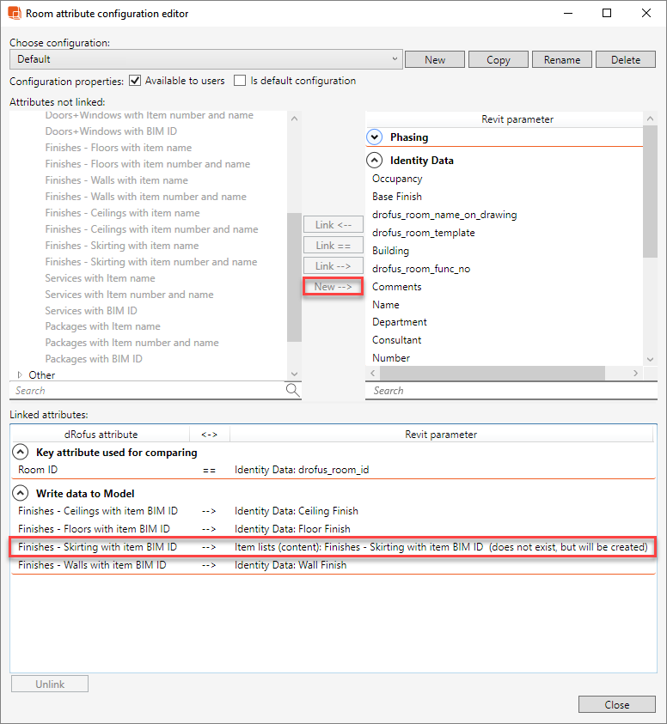Click the Revit parameter search field
Screen dimensions: 667x724
point(504,391)
